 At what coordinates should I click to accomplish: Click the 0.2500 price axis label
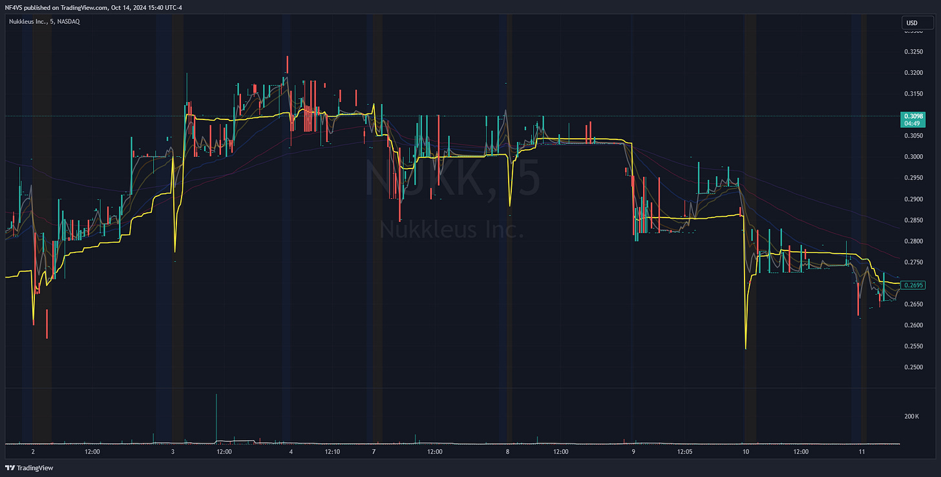click(914, 367)
